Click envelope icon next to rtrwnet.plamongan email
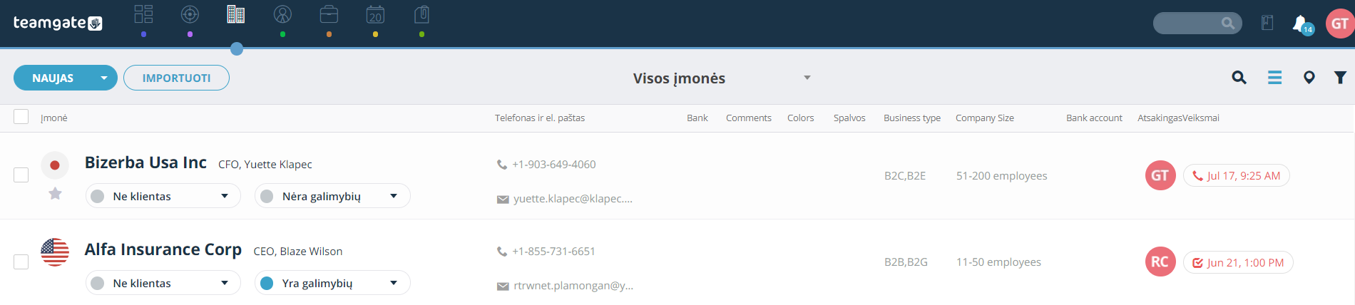This screenshot has height=305, width=1355. tap(503, 286)
